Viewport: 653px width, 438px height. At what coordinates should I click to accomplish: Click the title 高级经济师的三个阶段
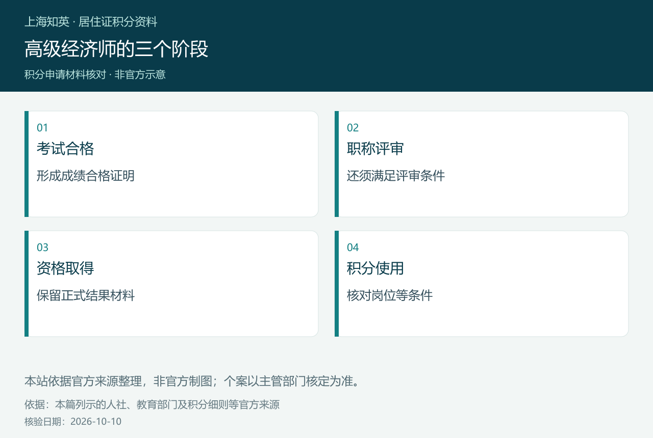pyautogui.click(x=116, y=49)
